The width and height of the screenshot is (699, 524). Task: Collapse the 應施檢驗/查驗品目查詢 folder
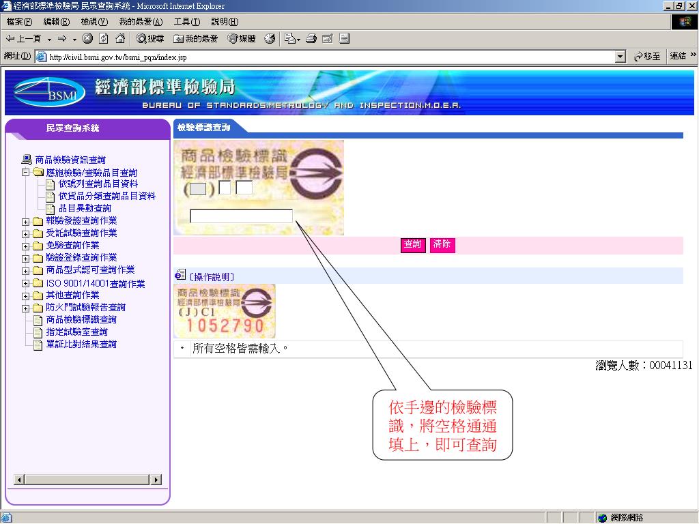coord(25,173)
